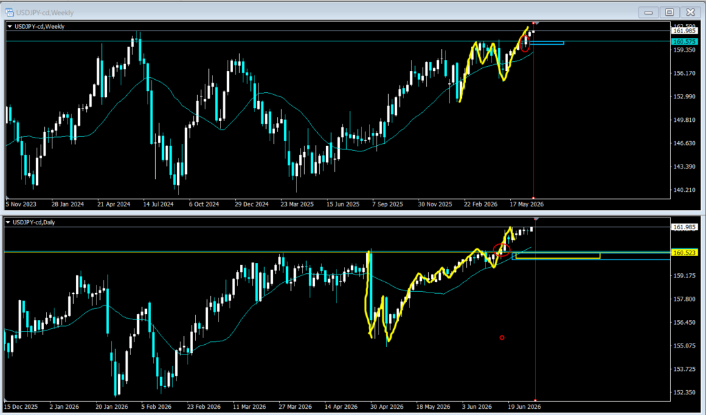Viewport: 706px width, 415px height.
Task: Click the '14 Apr 2026' date label
Action: pos(341,407)
